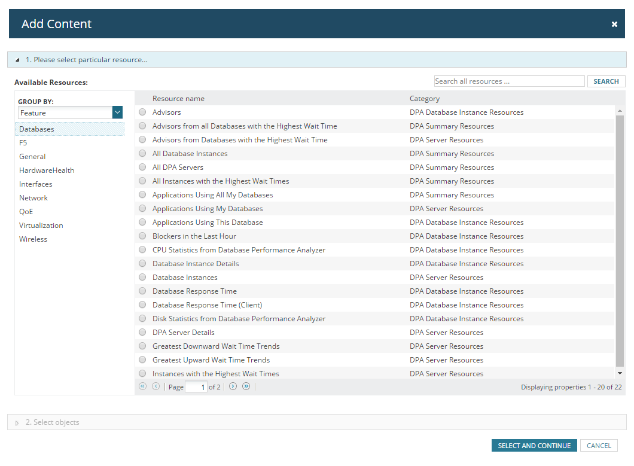634x466 pixels.
Task: Select the Advisors resource radio button
Action: (x=142, y=112)
